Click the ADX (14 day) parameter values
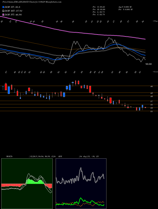Screen dimensions: 158x209 pos(88,156)
